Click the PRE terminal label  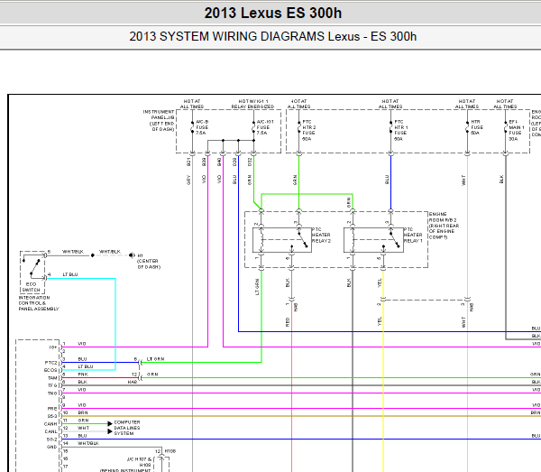52,409
